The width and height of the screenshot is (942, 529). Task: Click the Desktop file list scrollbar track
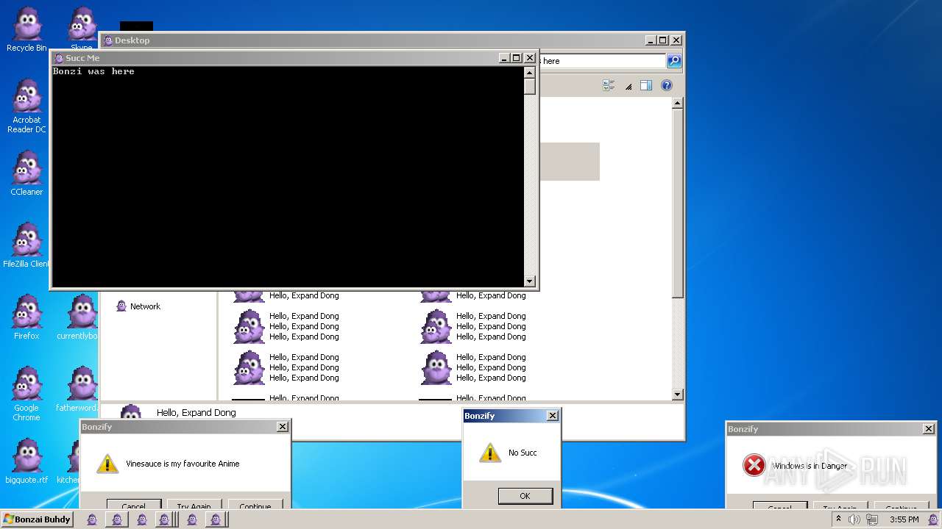[678, 343]
